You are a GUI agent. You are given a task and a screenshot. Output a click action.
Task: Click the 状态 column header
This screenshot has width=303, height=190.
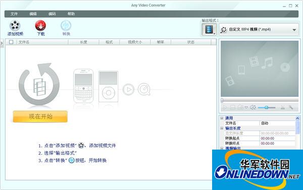tap(191, 42)
